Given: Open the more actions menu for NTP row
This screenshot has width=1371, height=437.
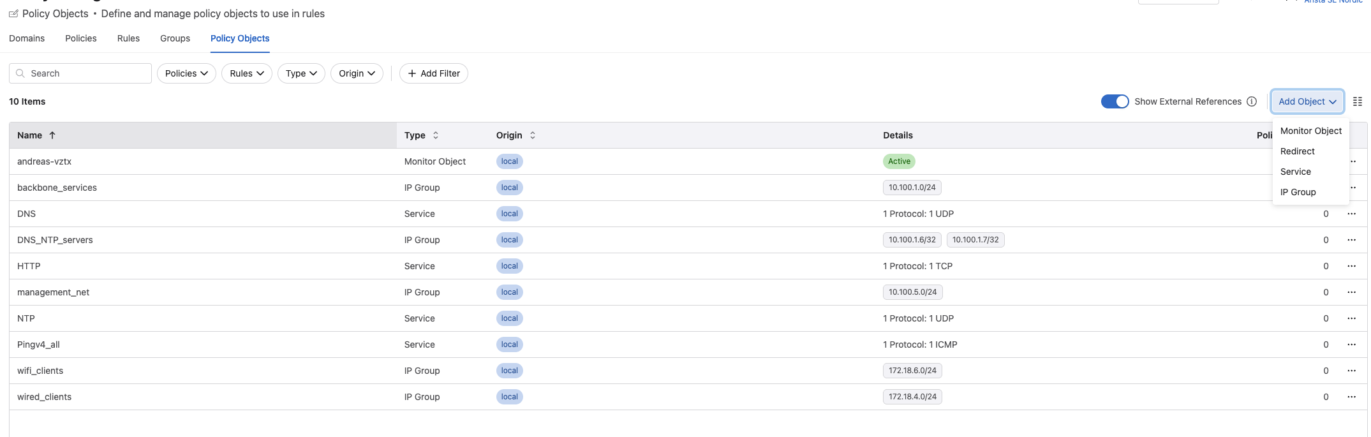Looking at the screenshot, I should coord(1351,318).
